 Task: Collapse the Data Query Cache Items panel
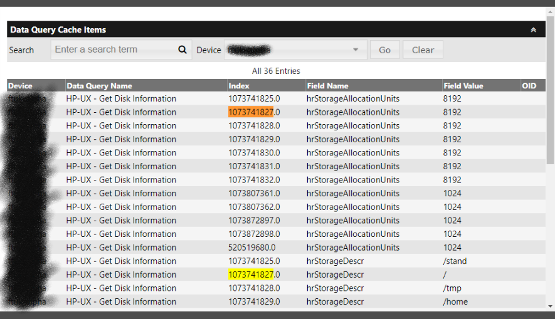[x=533, y=30]
